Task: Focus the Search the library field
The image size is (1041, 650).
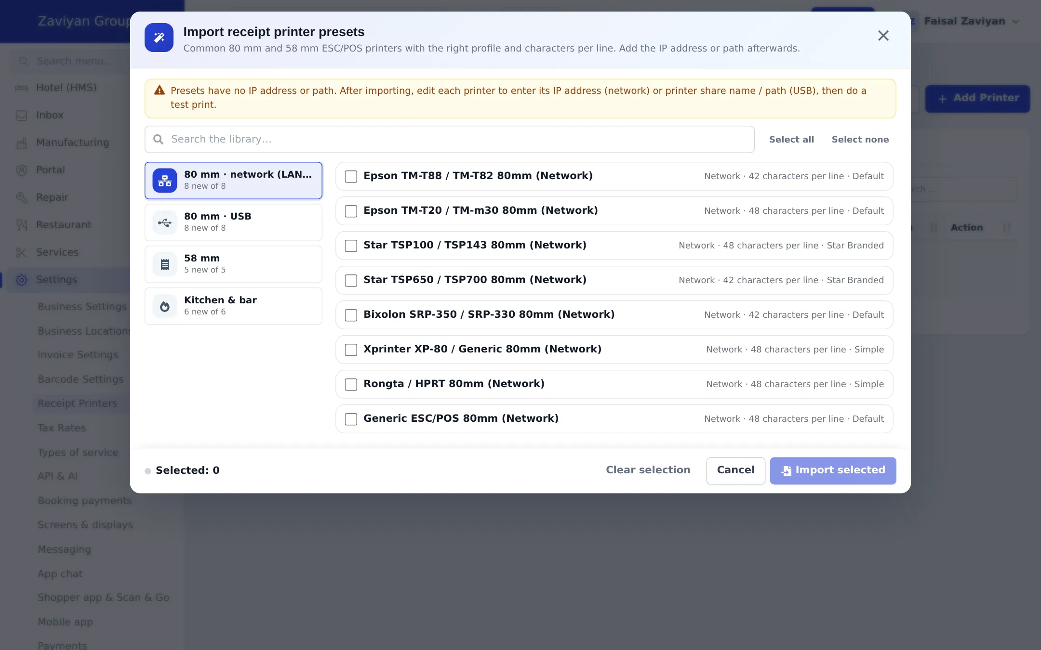Action: pyautogui.click(x=449, y=139)
